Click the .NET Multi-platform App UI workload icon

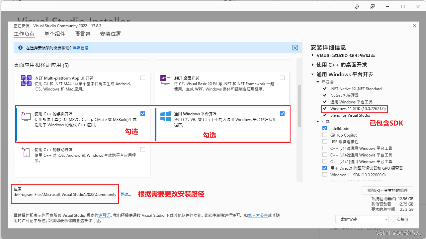(26, 80)
